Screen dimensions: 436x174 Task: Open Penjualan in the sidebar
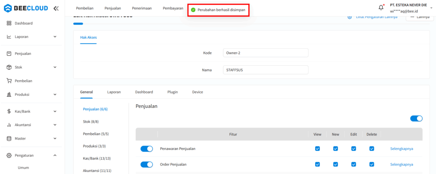[x=23, y=53]
